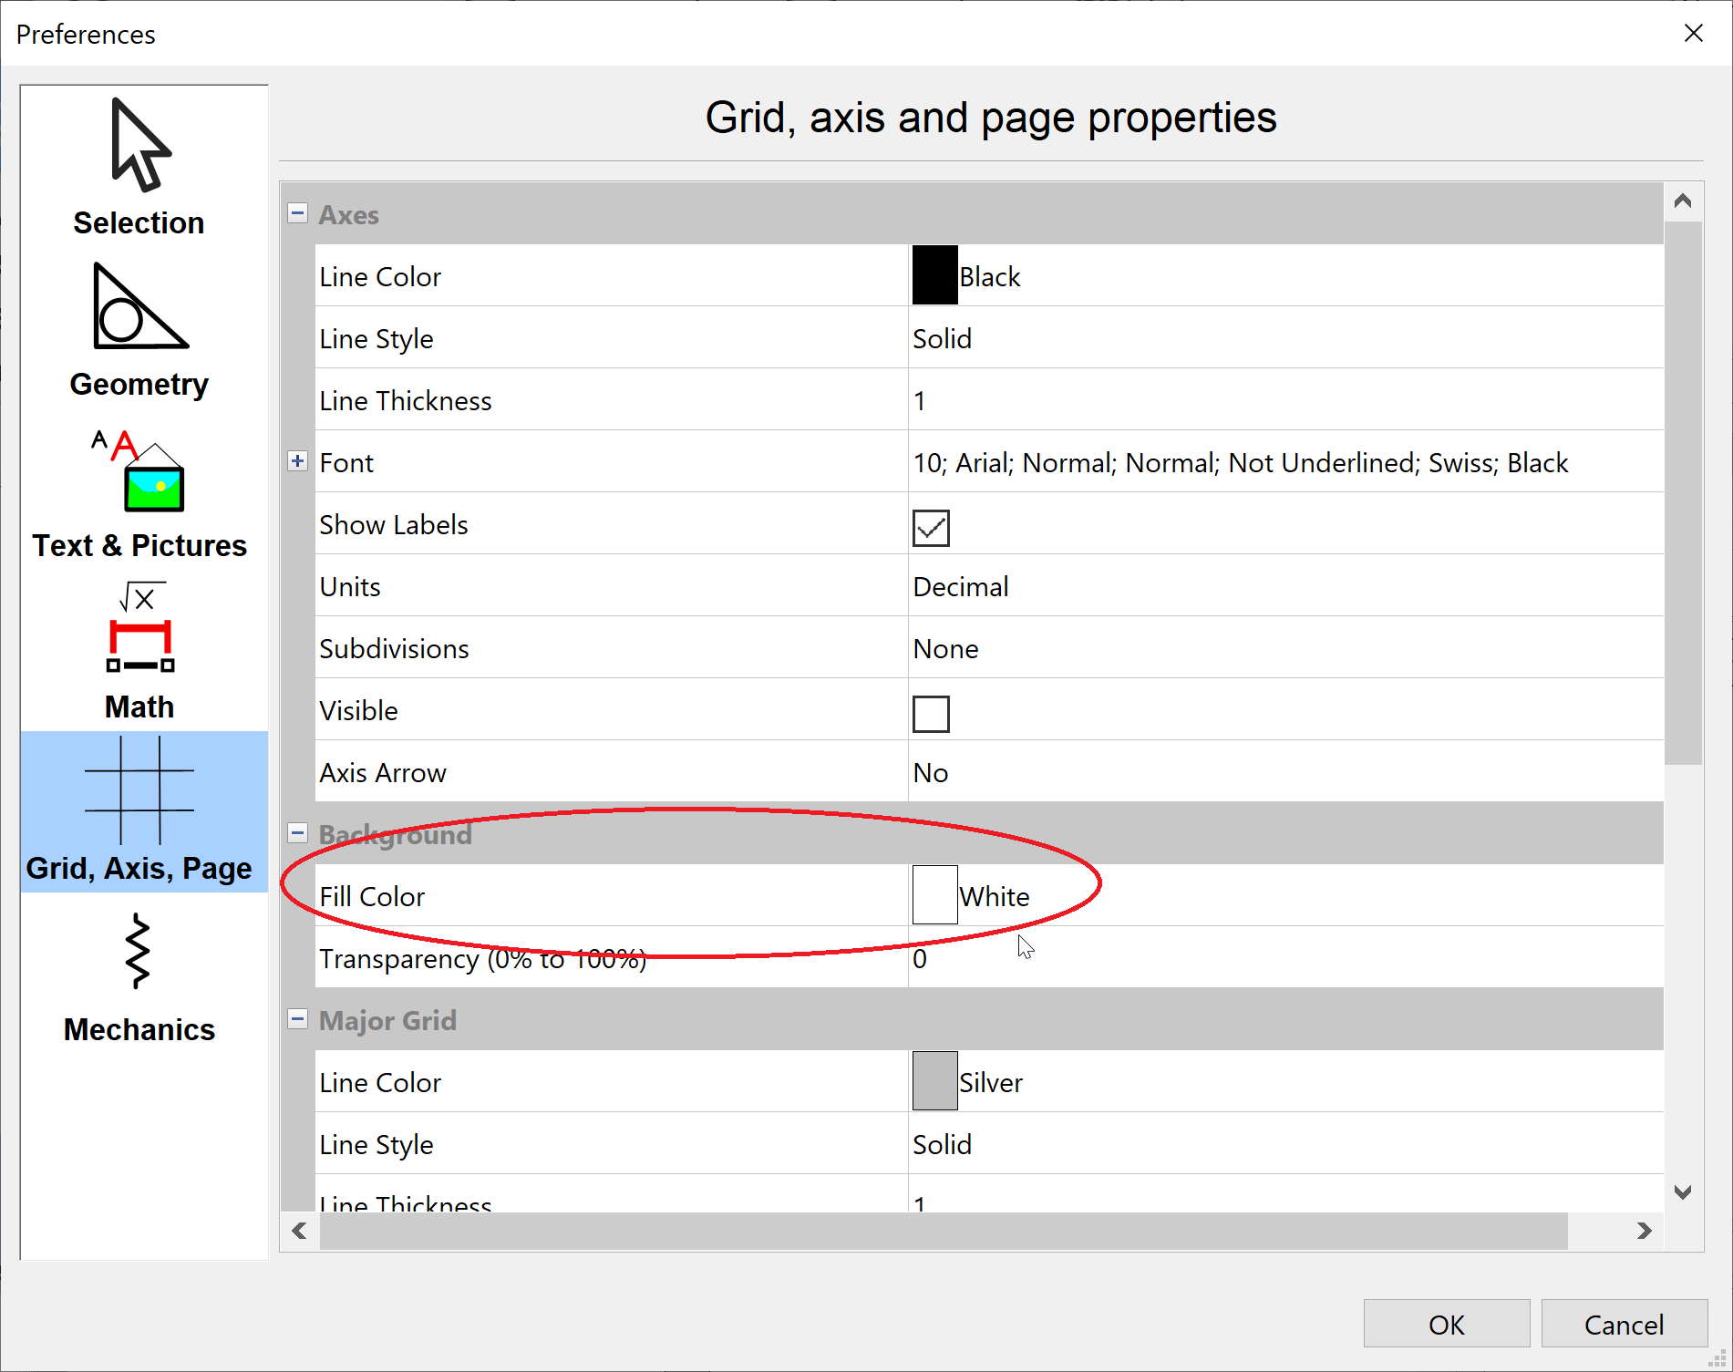Image resolution: width=1733 pixels, height=1372 pixels.
Task: Select the Selection arrow cursor icon
Action: [x=139, y=146]
